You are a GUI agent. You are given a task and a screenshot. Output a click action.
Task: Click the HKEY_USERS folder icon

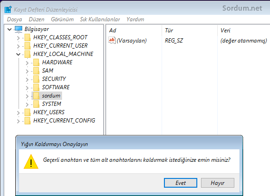pyautogui.click(x=27, y=112)
